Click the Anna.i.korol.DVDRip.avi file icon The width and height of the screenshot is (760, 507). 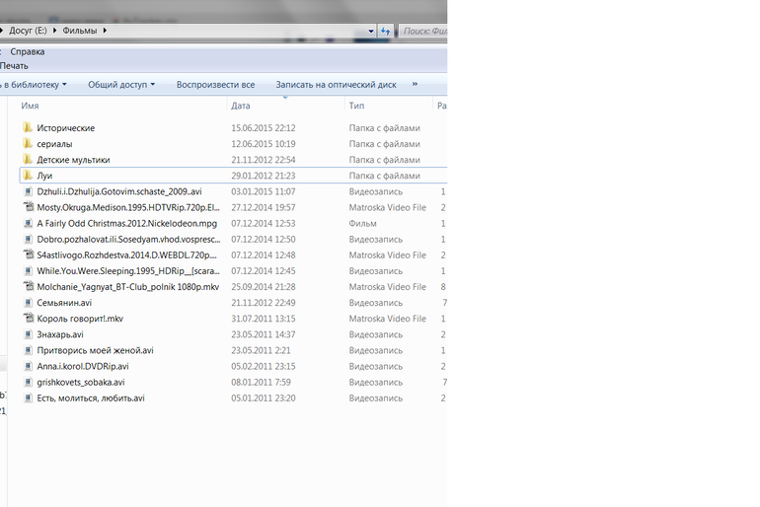tap(28, 366)
